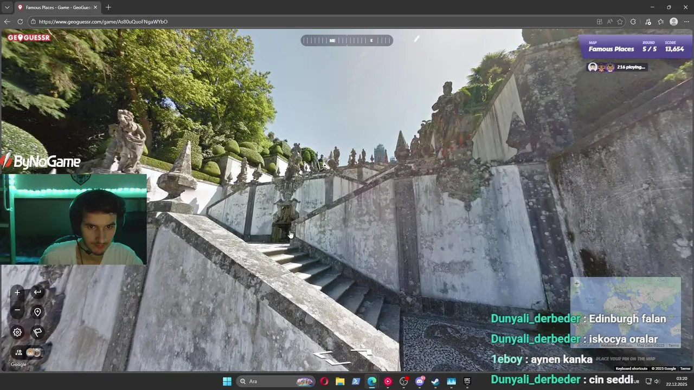Image resolution: width=694 pixels, height=390 pixels.
Task: Open File Explorer from the taskbar
Action: point(340,381)
